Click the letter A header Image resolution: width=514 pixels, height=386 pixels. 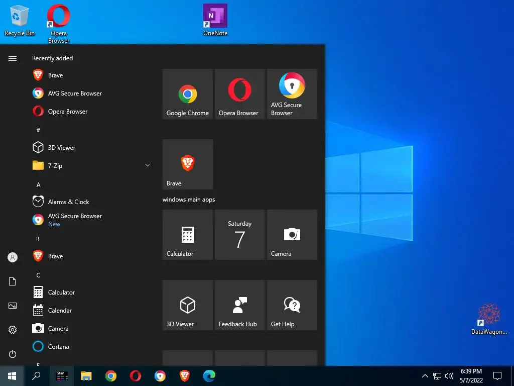38,185
